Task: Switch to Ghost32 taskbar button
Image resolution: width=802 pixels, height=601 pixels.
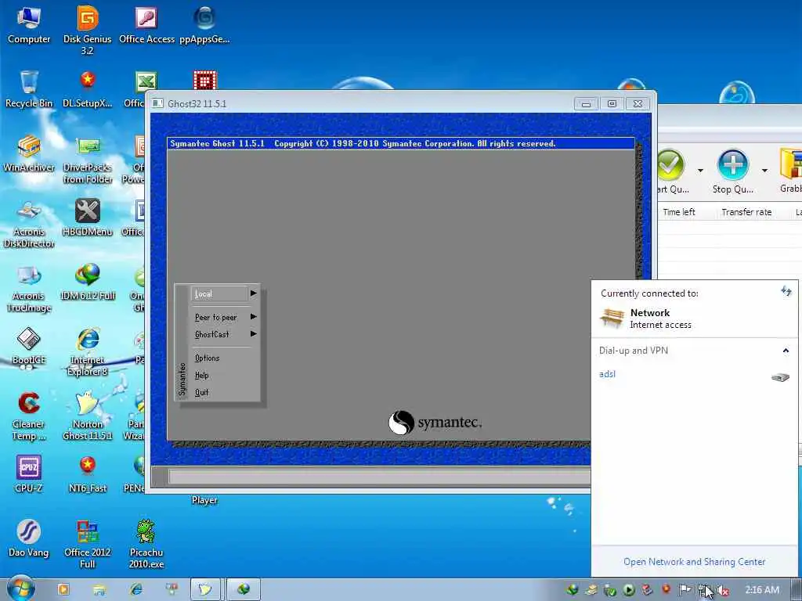Action: pyautogui.click(x=206, y=589)
